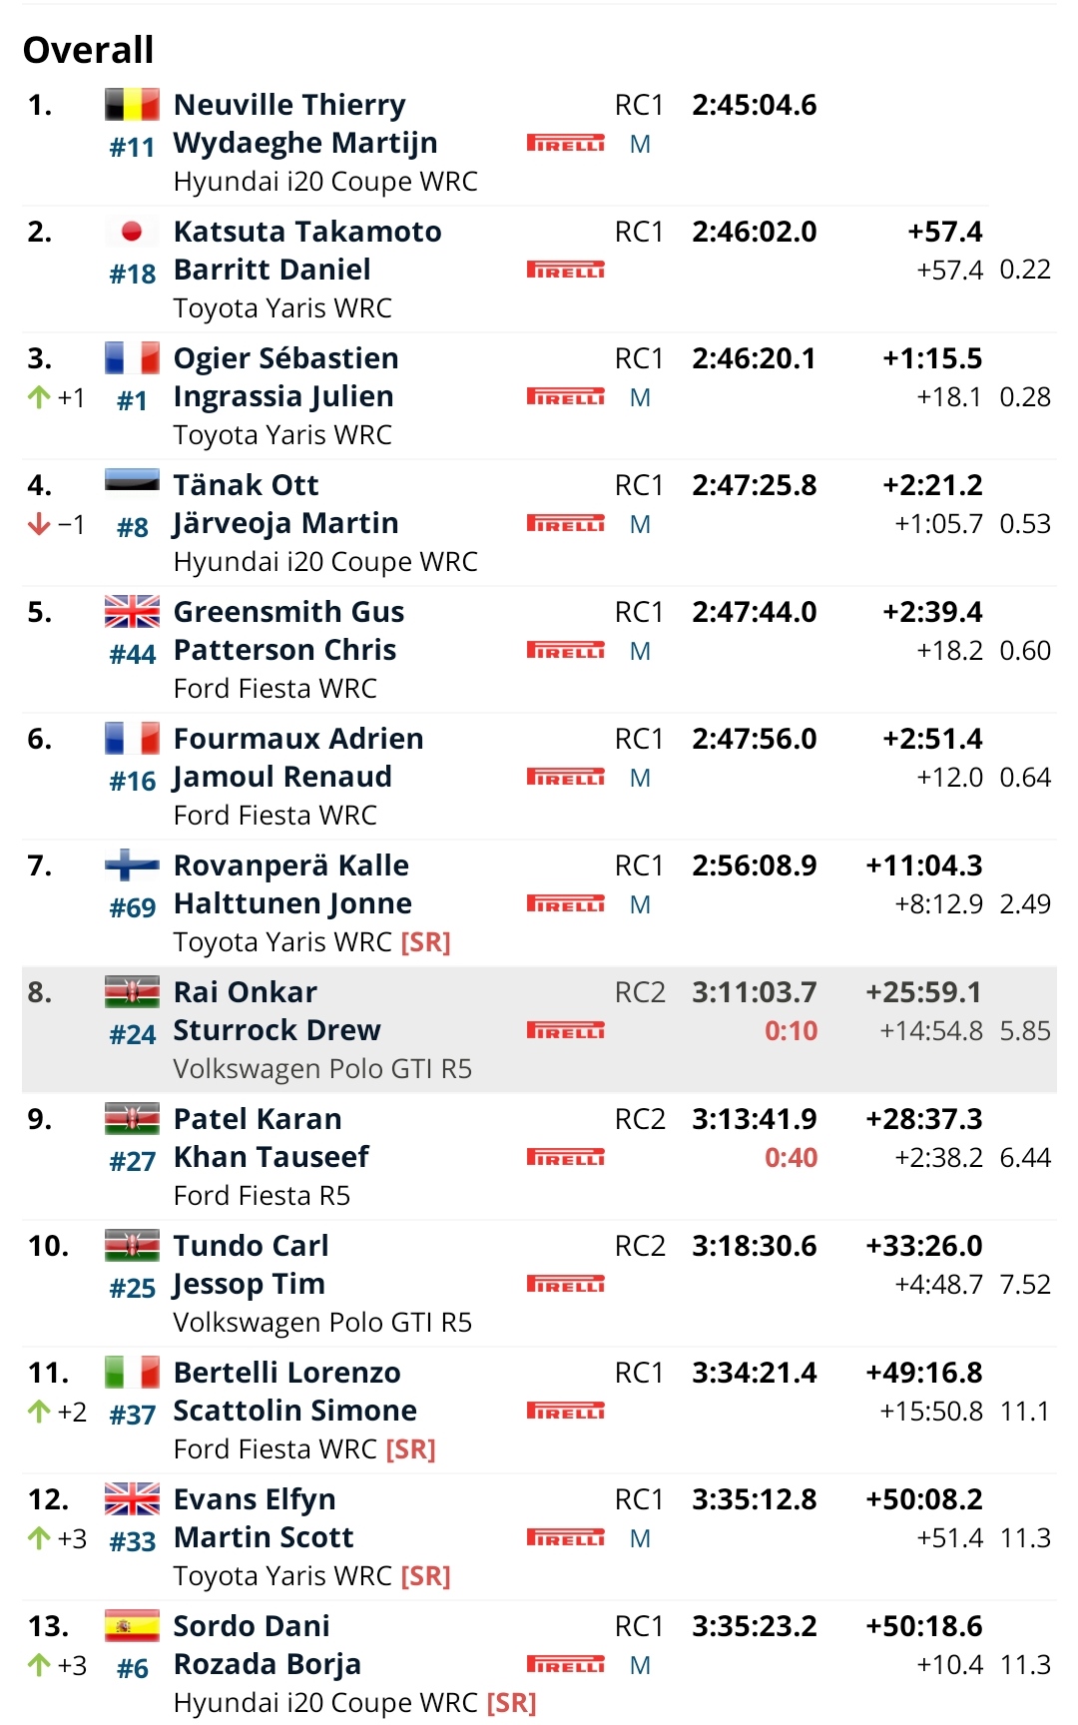Open co-driver Barritt Daniel's name link

tap(271, 270)
